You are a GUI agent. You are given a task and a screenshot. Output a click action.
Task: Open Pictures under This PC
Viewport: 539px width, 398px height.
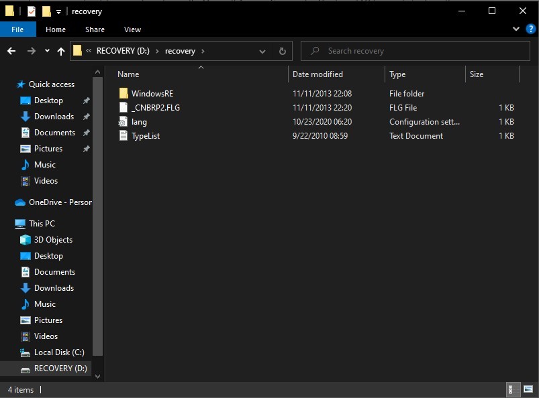[x=48, y=320]
